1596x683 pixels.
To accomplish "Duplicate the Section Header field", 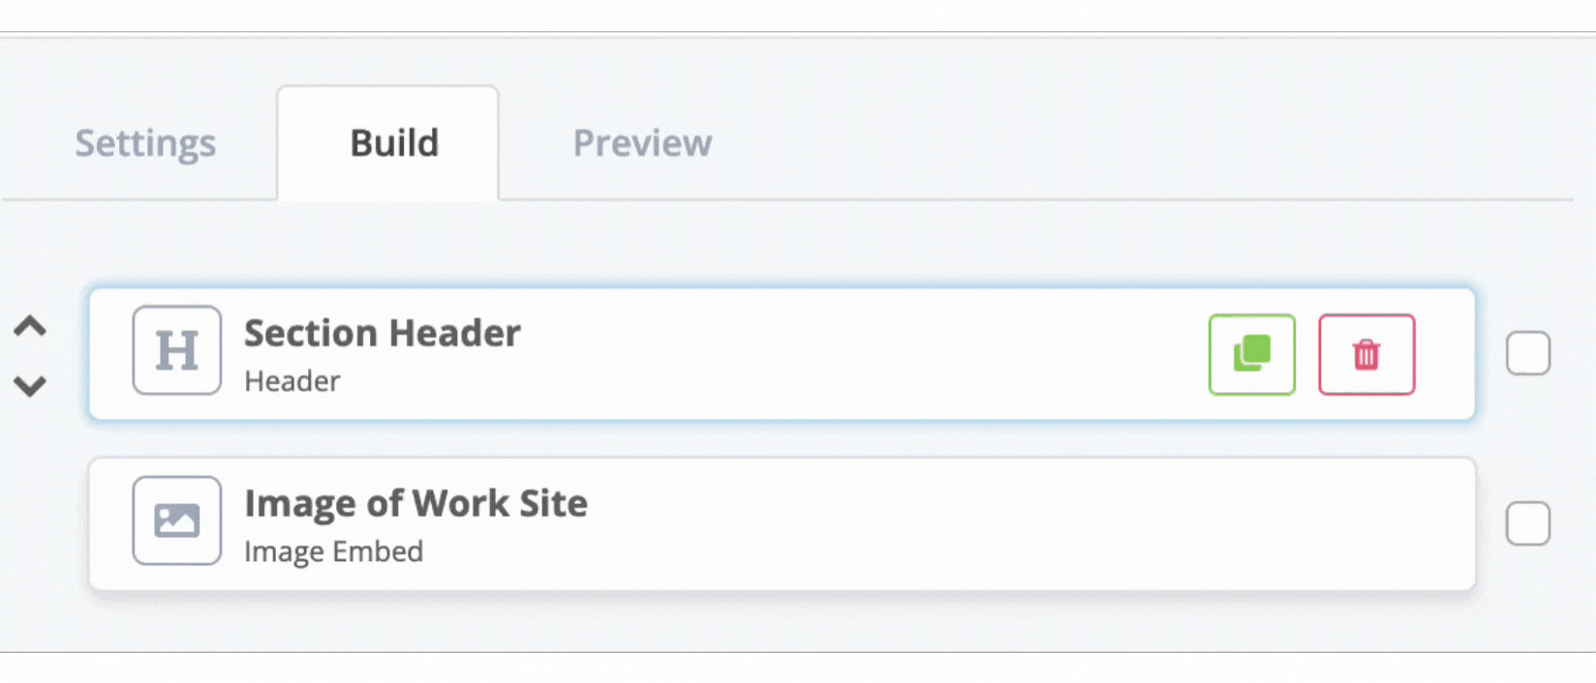I will pos(1251,354).
